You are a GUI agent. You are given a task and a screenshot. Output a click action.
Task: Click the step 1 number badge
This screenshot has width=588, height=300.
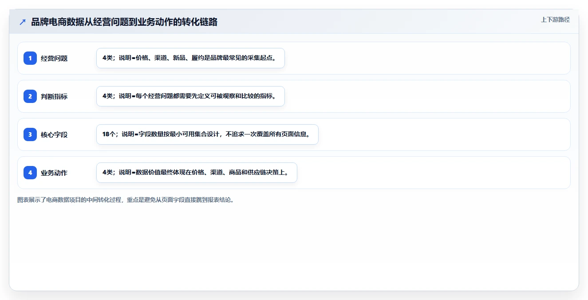pos(30,58)
